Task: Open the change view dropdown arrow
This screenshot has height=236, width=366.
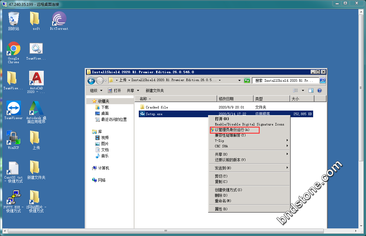Action: click(303, 91)
